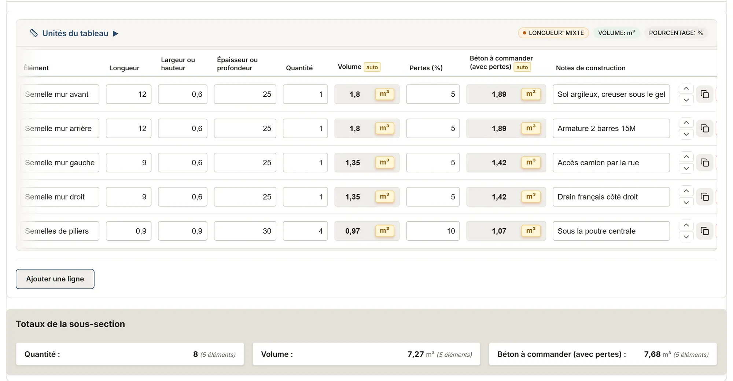Edit quantity field of Semelles de piliers
Image resolution: width=733 pixels, height=381 pixels.
point(305,231)
